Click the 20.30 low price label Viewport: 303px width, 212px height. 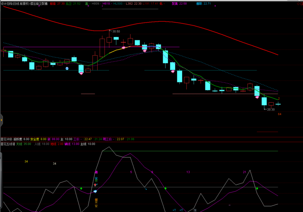[271, 110]
